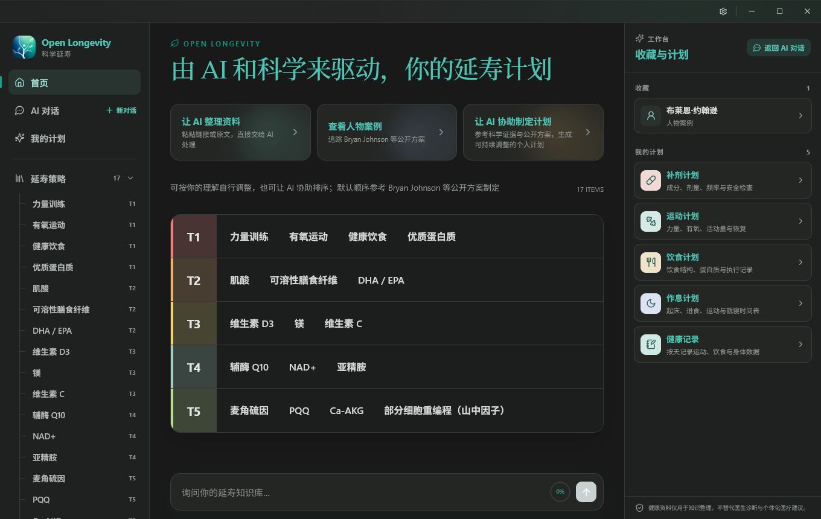
Task: Click the shield icon in the disclaimer footer
Action: tap(639, 508)
